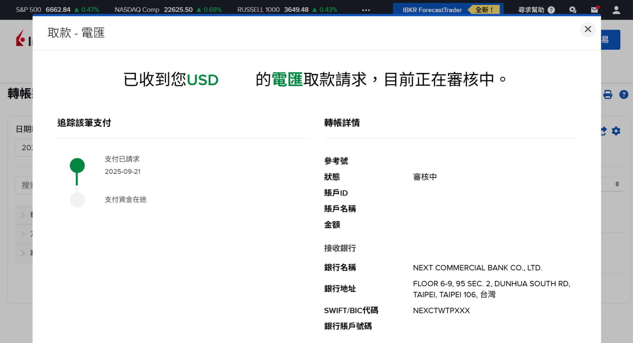This screenshot has height=343, width=633.
Task: Show more tickers via the ellipsis
Action: click(366, 10)
